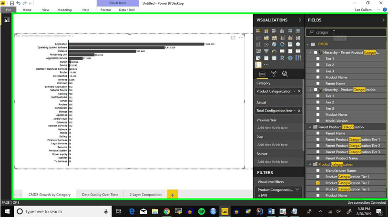Check Tier 1 under Hierarchy - Parent Product
388x217 pixels.
318,58
